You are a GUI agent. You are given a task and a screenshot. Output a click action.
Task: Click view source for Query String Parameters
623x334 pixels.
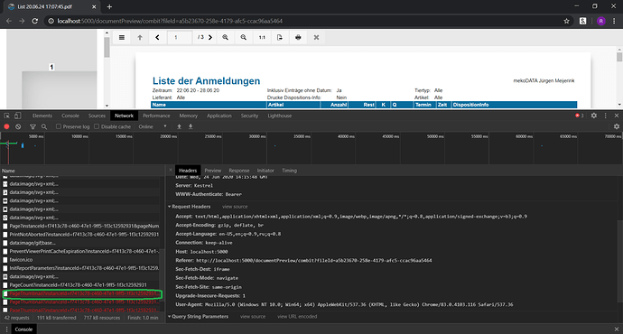pyautogui.click(x=253, y=317)
